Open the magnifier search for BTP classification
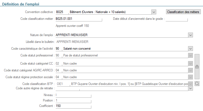 (x=197, y=84)
